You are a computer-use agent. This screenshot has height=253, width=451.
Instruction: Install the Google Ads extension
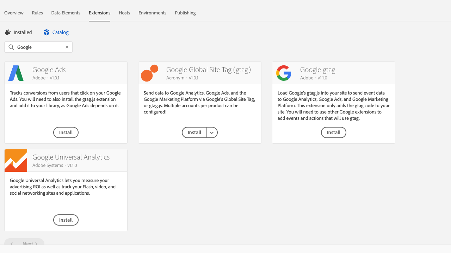(x=66, y=132)
